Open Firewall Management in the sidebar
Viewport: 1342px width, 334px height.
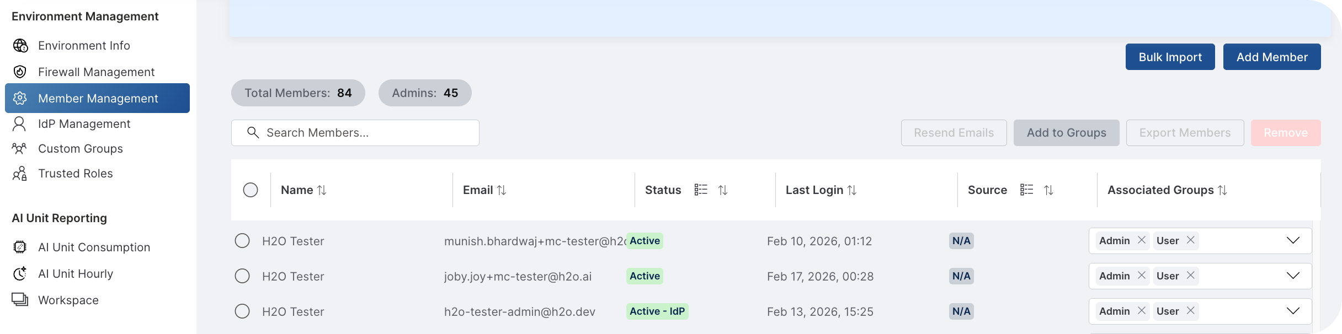tap(96, 72)
